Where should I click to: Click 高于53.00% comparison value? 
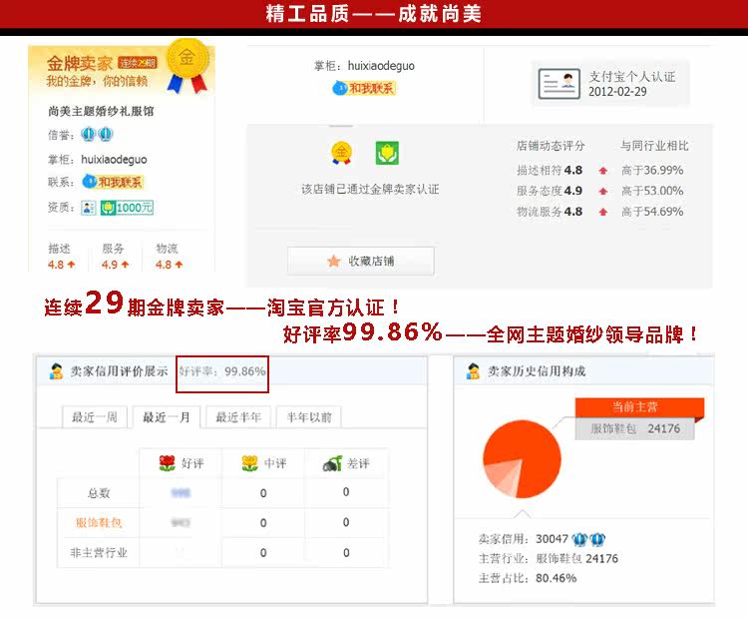pyautogui.click(x=652, y=191)
